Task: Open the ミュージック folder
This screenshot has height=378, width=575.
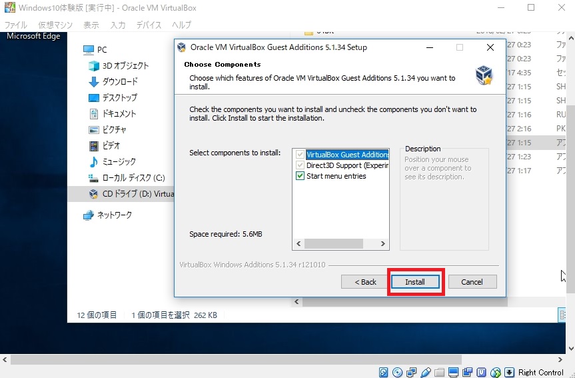Action: click(112, 161)
